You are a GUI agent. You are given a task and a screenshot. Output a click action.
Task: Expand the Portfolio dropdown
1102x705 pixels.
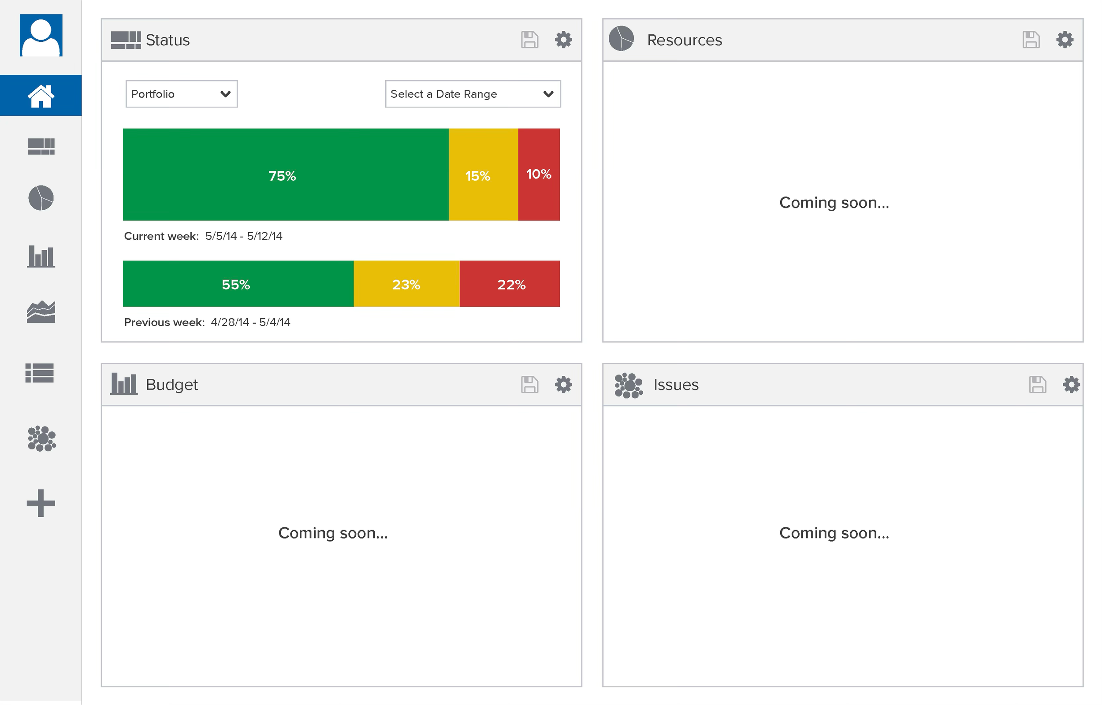181,94
